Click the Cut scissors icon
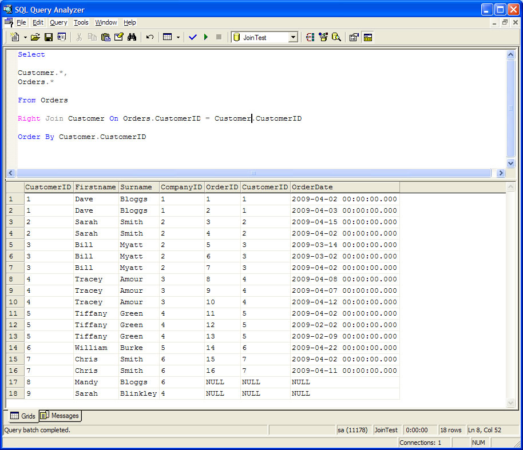Viewport: 523px width, 450px height. [79, 37]
